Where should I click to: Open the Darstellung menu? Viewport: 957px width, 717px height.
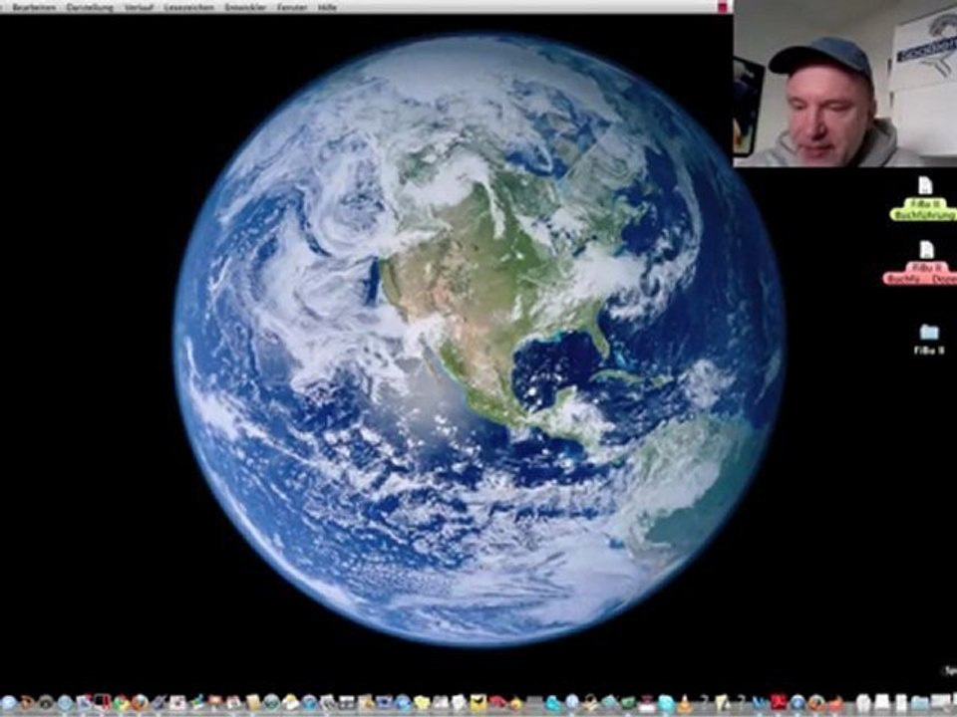(90, 7)
